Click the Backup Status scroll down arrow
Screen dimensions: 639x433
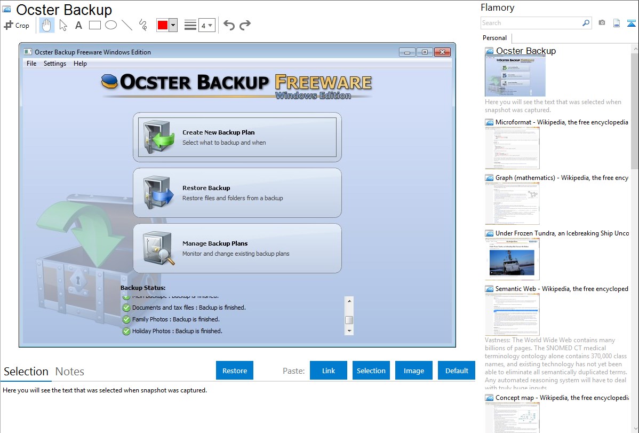[349, 331]
